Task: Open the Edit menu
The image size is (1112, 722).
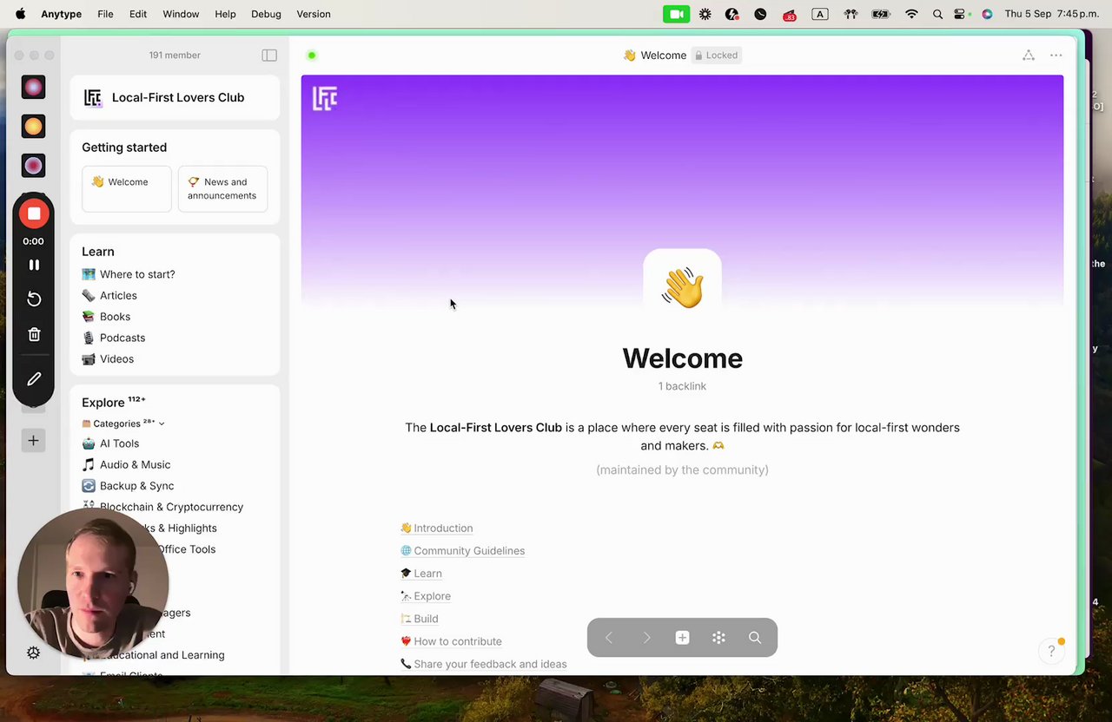Action: tap(138, 14)
